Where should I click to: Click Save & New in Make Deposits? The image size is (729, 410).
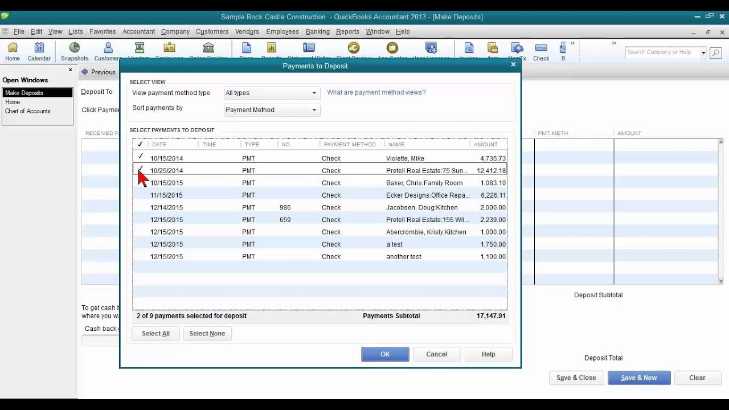pos(639,378)
